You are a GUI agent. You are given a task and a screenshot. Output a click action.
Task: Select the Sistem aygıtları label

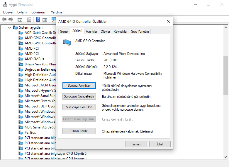[31, 27]
